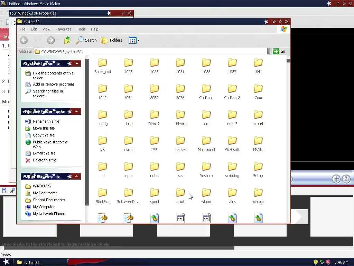Collapse the Other Places panel
This screenshot has width=354, height=266.
pos(77,176)
